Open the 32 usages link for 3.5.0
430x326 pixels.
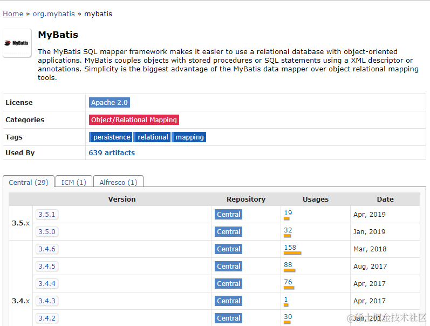tap(288, 230)
